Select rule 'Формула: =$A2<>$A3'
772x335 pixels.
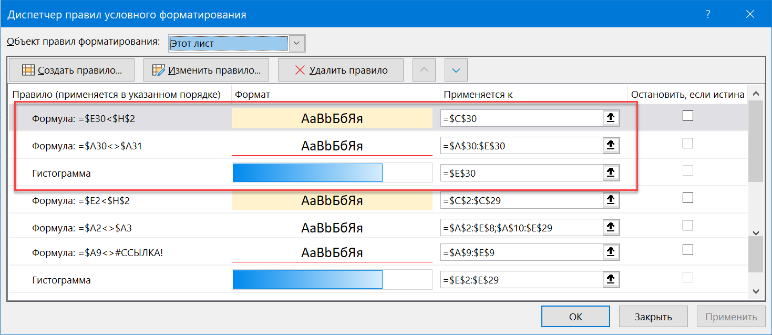(x=83, y=228)
